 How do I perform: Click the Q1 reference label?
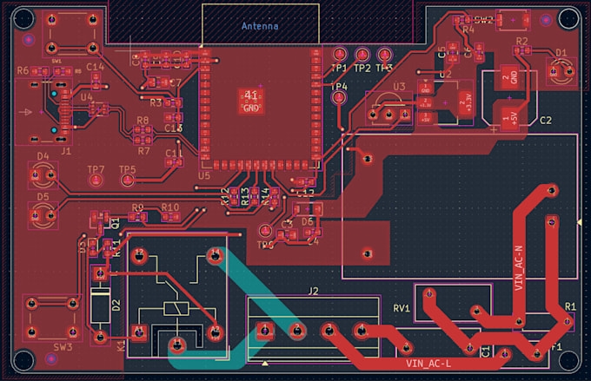pyautogui.click(x=116, y=222)
